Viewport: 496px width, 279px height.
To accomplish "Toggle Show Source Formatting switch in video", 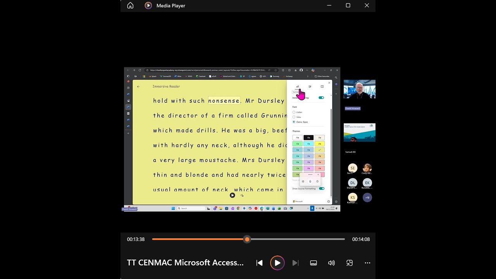I will 322,189.
